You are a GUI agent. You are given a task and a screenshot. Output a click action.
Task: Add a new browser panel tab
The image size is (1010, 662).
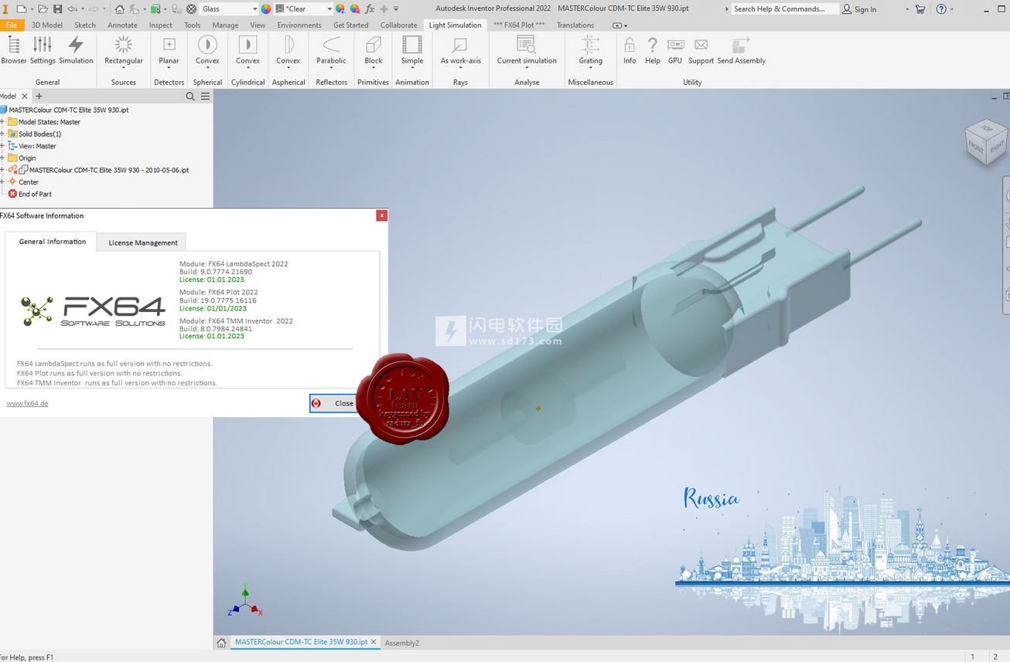click(x=39, y=97)
